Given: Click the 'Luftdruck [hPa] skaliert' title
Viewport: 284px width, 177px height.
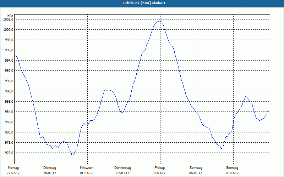Looking at the screenshot, I should tap(144, 3).
